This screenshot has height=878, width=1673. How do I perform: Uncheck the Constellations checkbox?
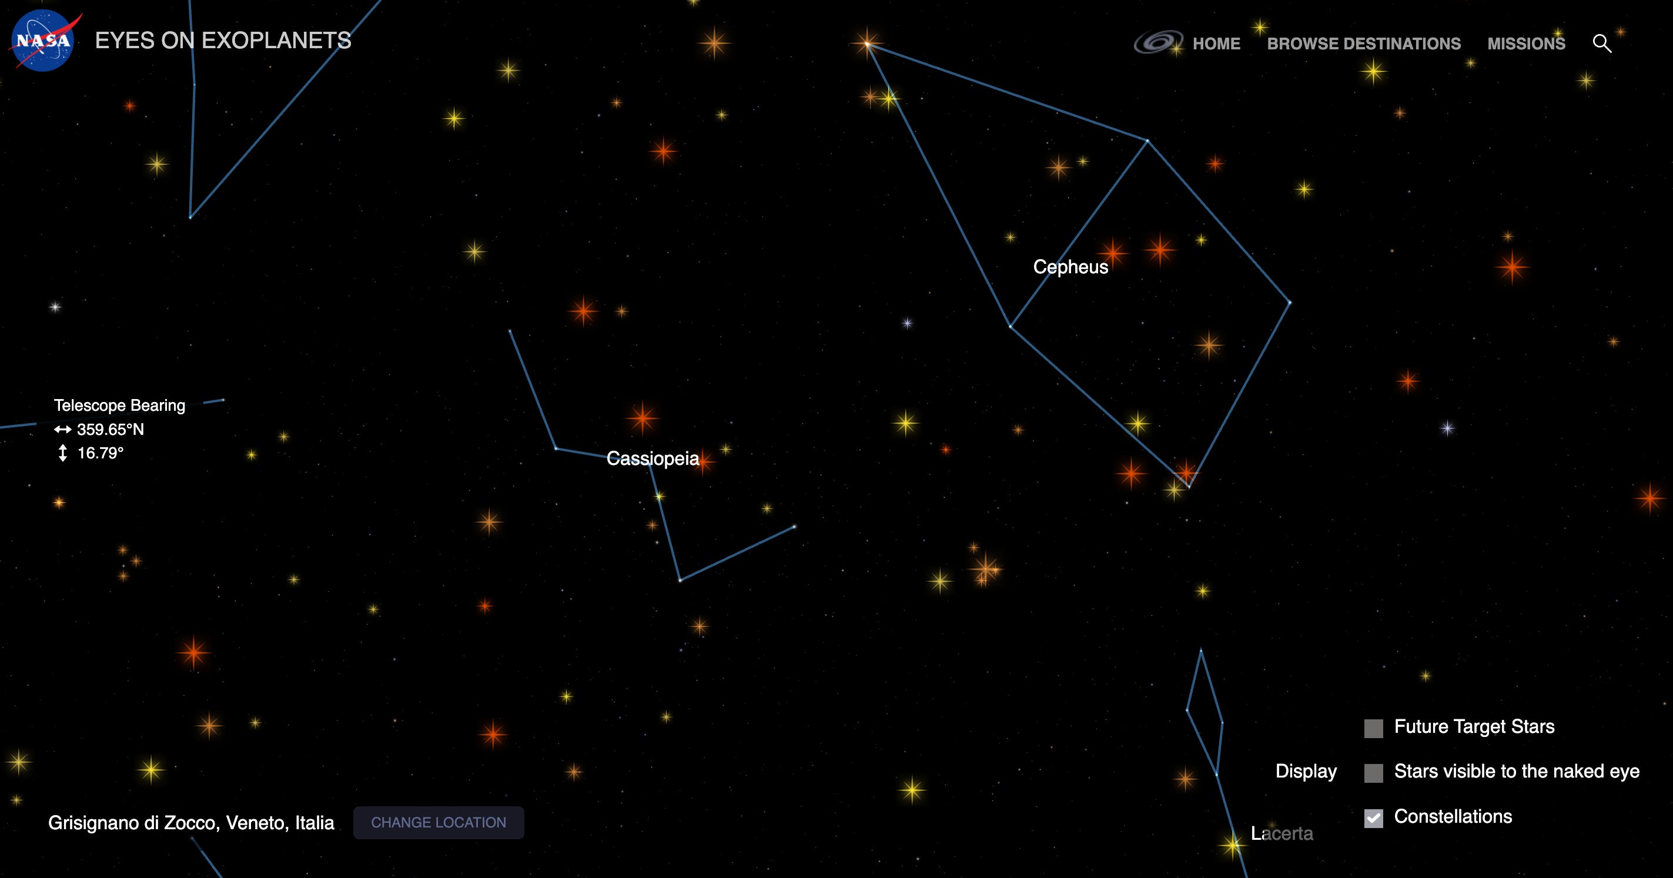(x=1373, y=817)
